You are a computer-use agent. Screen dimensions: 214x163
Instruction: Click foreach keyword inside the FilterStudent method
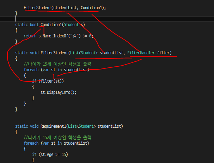click(31, 70)
